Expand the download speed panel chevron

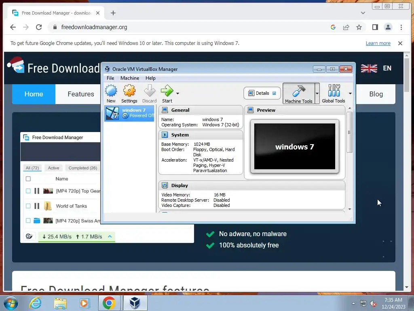coord(110,236)
